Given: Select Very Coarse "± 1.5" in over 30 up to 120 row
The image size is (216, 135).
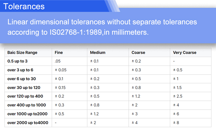Looking at the screenshot, I should click(x=177, y=88).
